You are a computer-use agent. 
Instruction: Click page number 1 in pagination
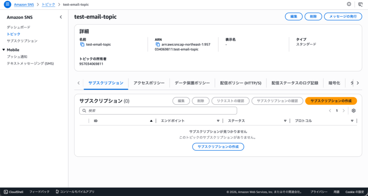[x=337, y=111]
